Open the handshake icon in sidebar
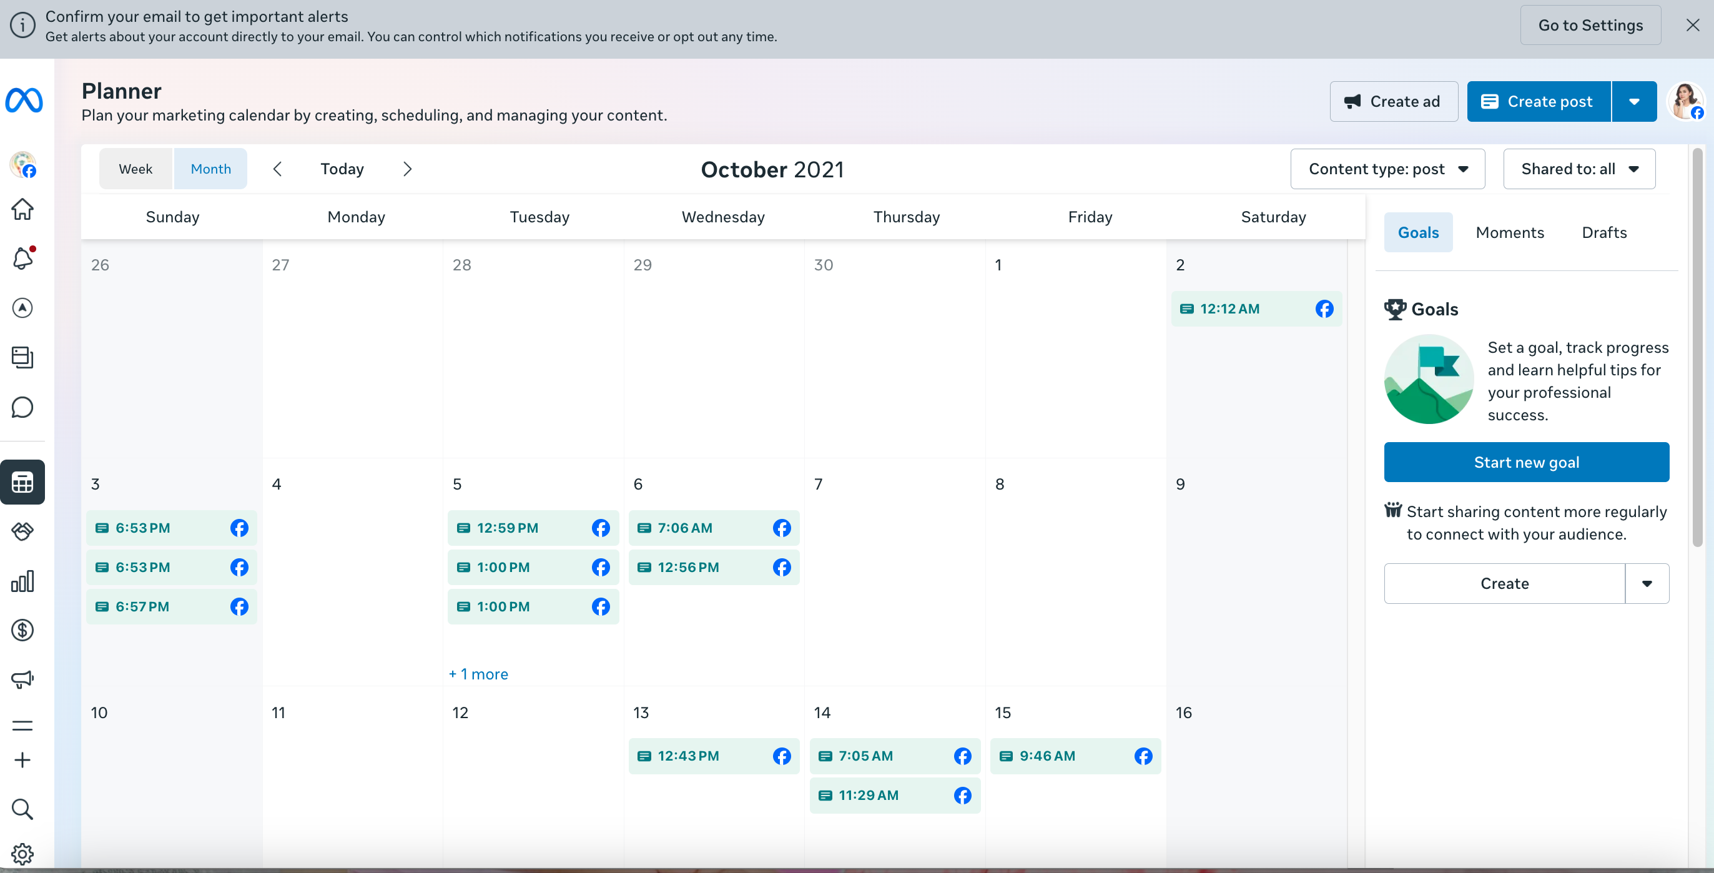 pos(22,531)
